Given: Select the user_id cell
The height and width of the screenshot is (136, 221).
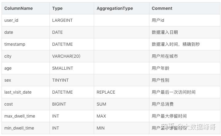Looking at the screenshot, I should tap(11, 20).
